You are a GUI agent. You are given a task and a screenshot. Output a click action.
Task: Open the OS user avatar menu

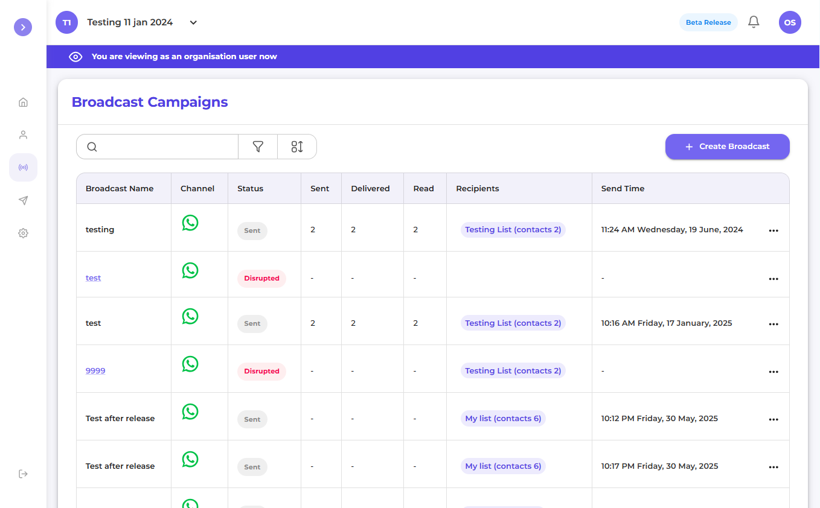790,22
